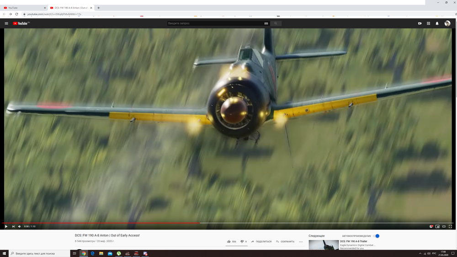Open the create video camera icon
Image resolution: width=457 pixels, height=257 pixels.
pyautogui.click(x=420, y=23)
